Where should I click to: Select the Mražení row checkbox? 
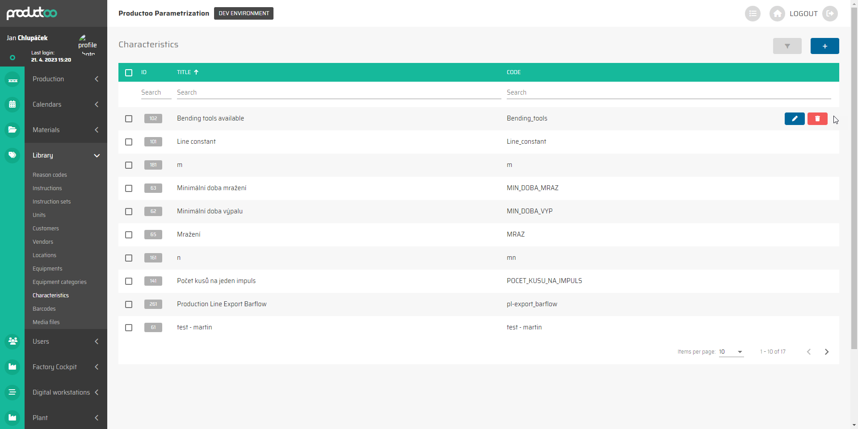[x=129, y=235]
